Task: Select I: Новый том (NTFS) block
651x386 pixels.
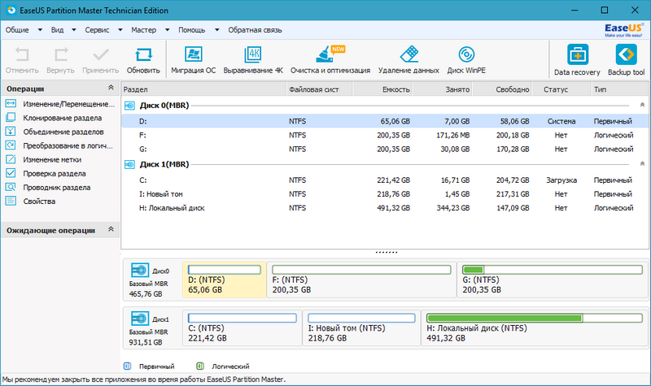Action: [361, 327]
